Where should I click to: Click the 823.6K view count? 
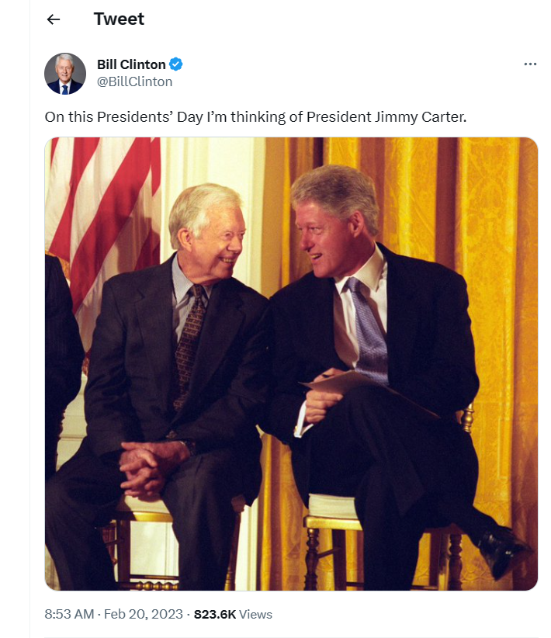[x=215, y=615]
